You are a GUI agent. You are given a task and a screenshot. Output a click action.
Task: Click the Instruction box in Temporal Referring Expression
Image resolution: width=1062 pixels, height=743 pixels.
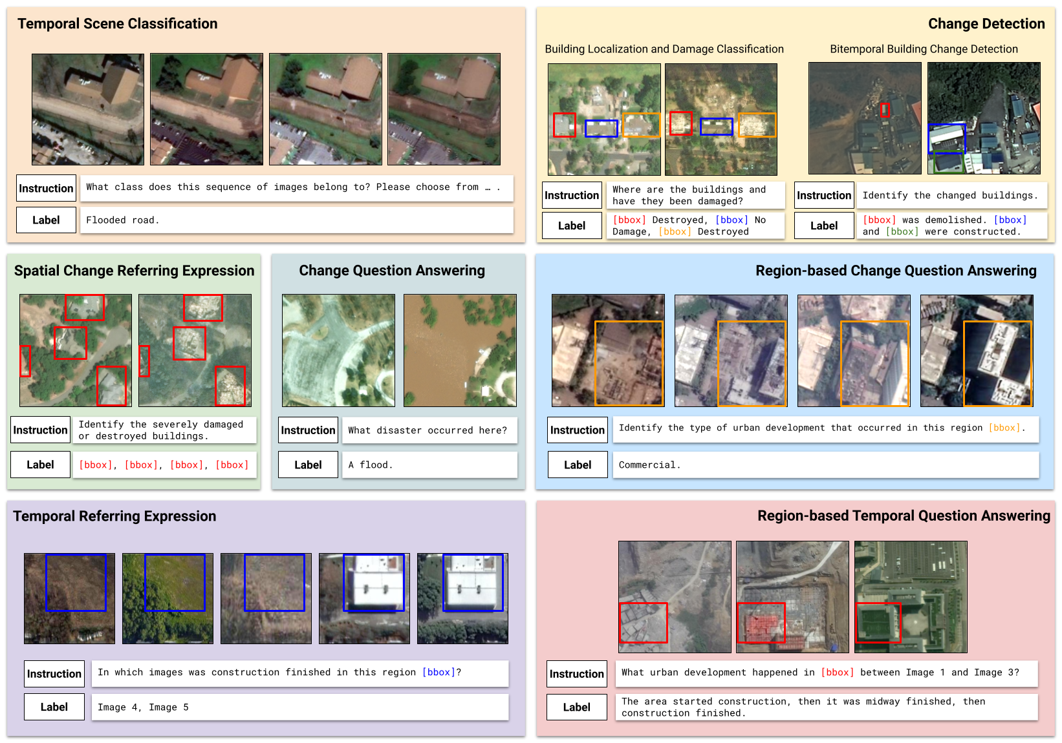click(x=54, y=674)
